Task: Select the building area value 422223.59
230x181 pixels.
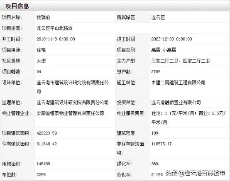Action: click(x=47, y=133)
